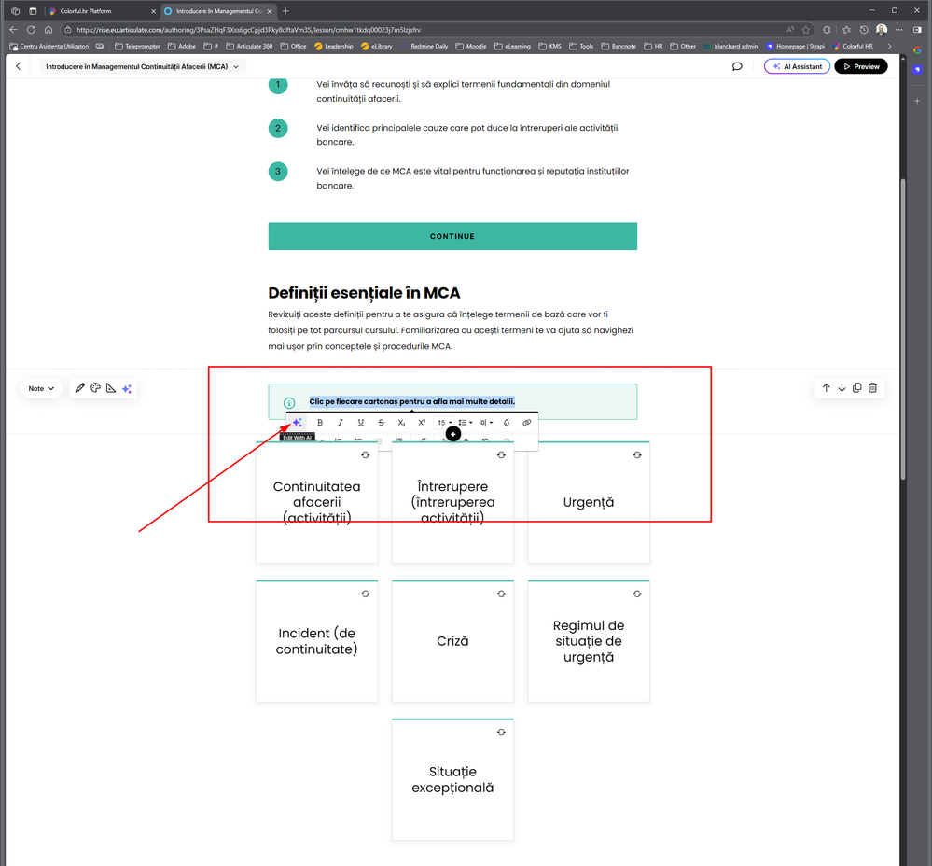The height and width of the screenshot is (866, 932).
Task: Click the Definiții esențiale în MCA heading
Action: pyautogui.click(x=364, y=293)
